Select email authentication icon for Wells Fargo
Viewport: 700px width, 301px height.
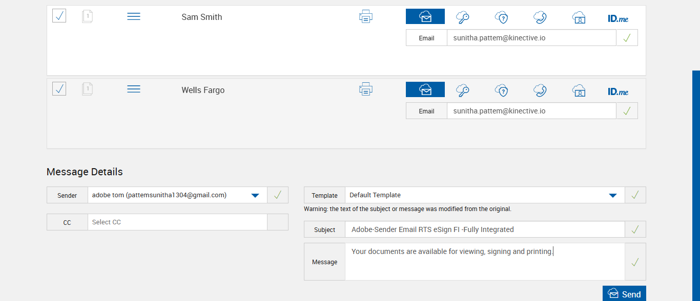425,90
